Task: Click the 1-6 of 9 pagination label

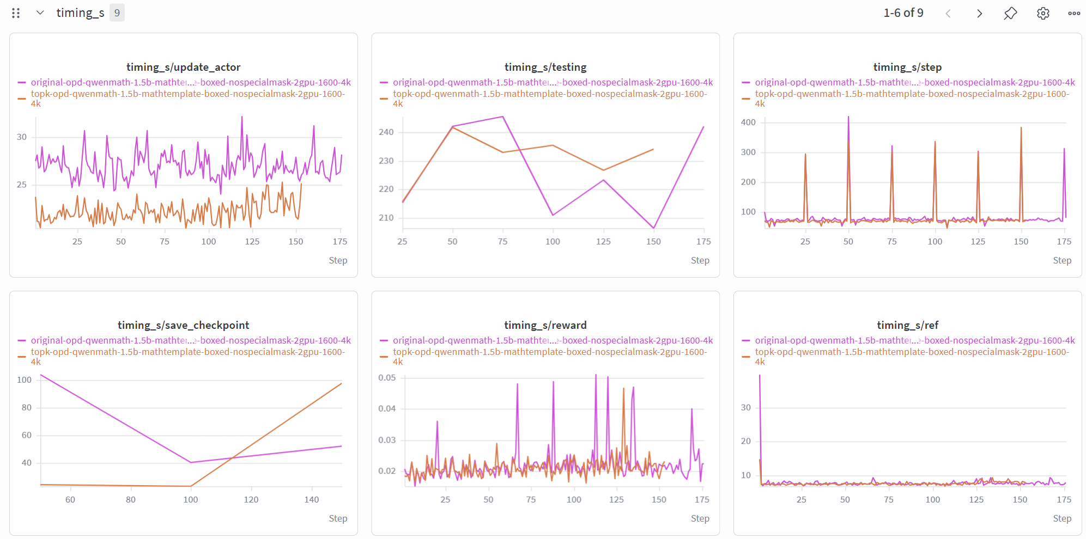Action: coord(903,13)
